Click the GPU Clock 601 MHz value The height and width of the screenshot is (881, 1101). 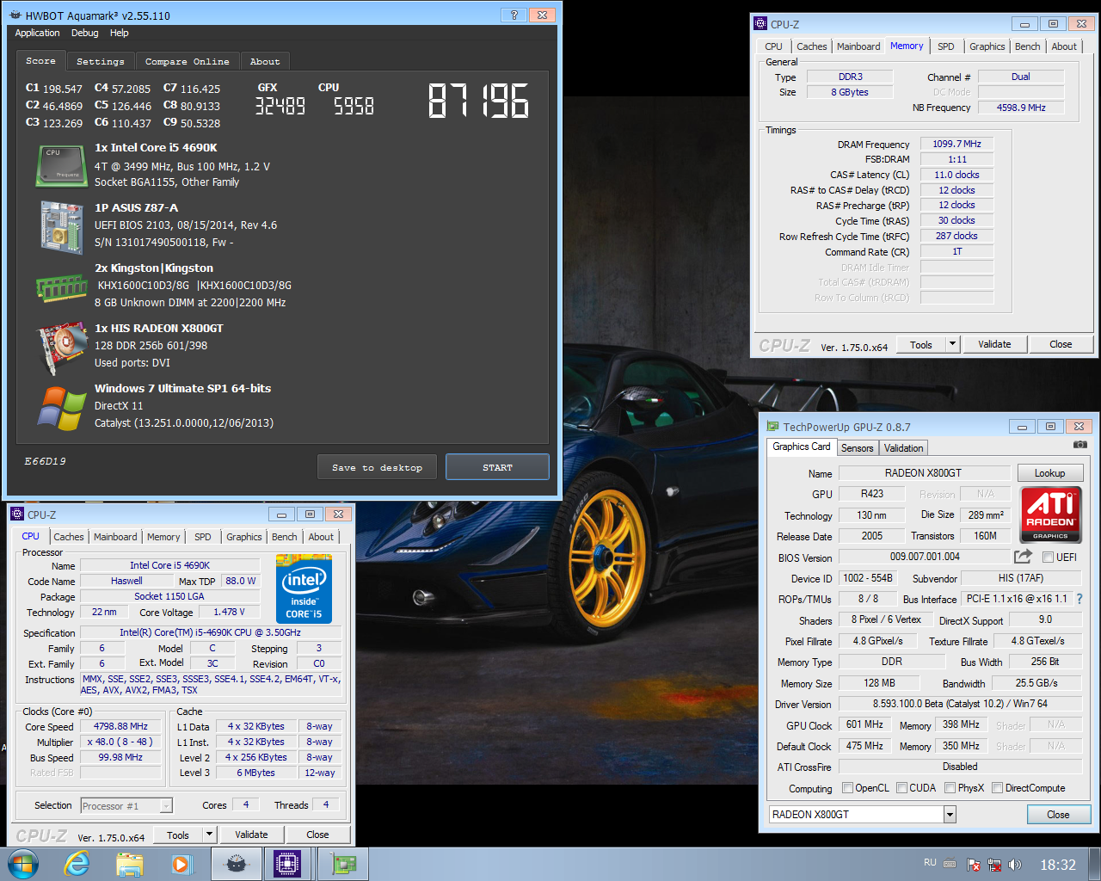(x=864, y=724)
